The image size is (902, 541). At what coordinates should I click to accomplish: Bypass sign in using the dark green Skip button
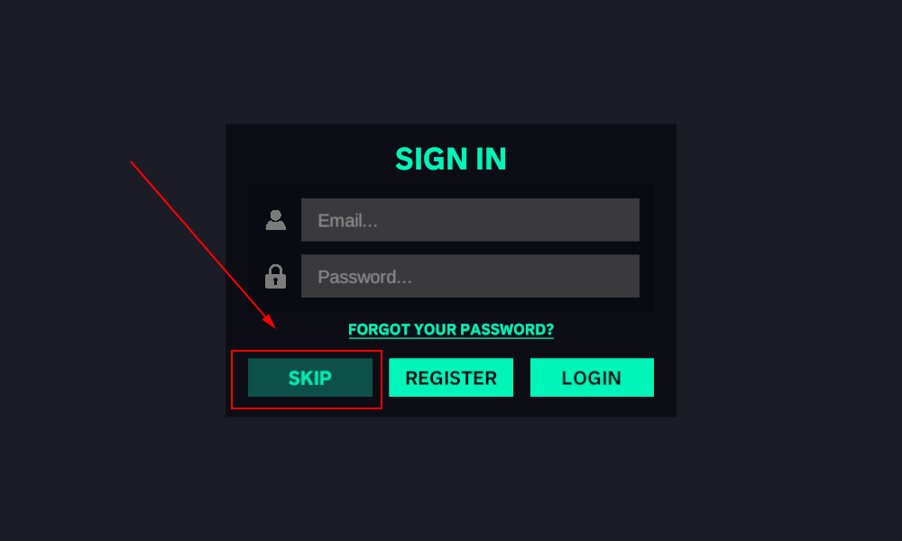click(310, 377)
